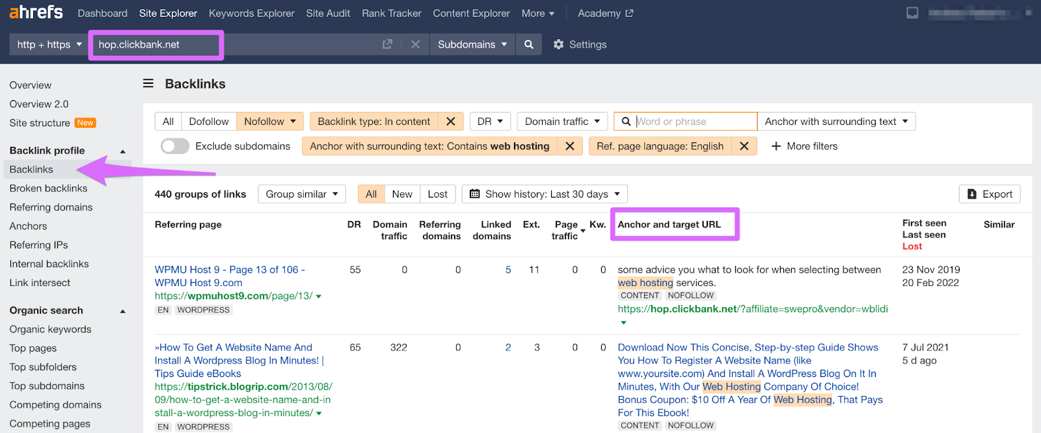Toggle the hamburger menu beside Backlinks

tap(148, 83)
